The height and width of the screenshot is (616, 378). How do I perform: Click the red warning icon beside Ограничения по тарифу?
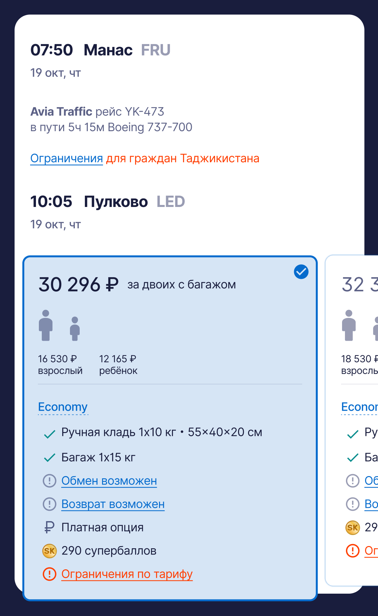point(50,574)
